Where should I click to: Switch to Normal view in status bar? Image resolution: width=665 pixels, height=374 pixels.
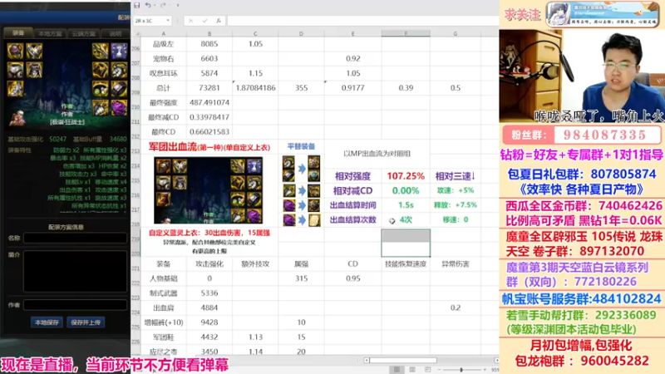click(x=397, y=370)
